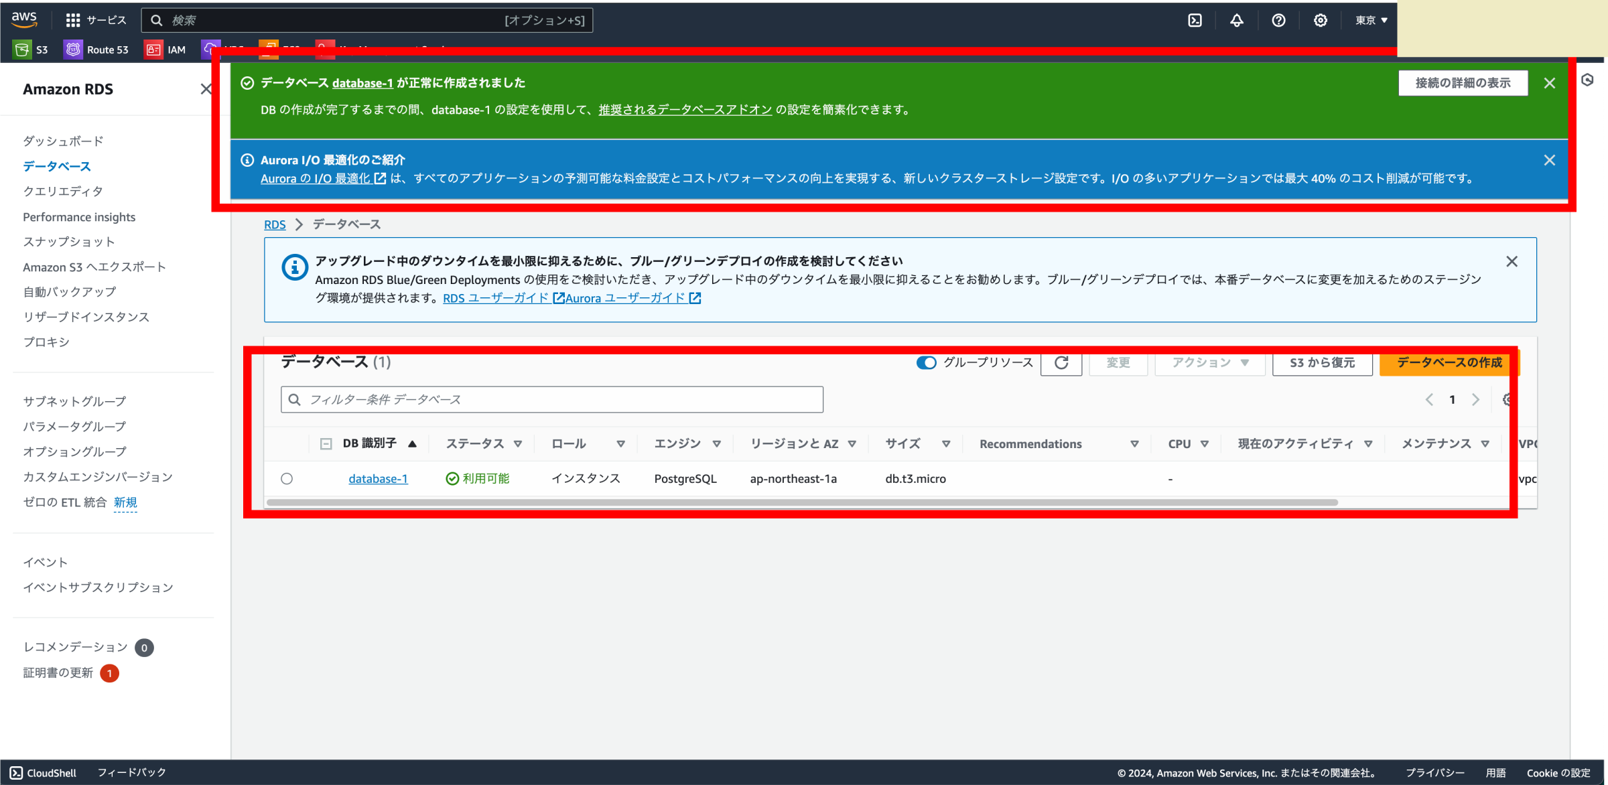
Task: Open the database-1 details link
Action: coord(377,478)
